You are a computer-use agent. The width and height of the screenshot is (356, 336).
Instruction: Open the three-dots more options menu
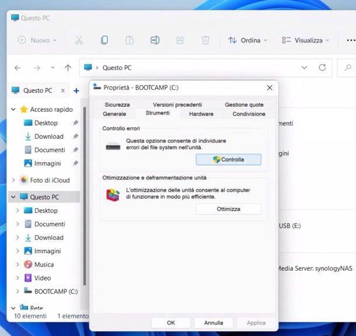pos(351,40)
